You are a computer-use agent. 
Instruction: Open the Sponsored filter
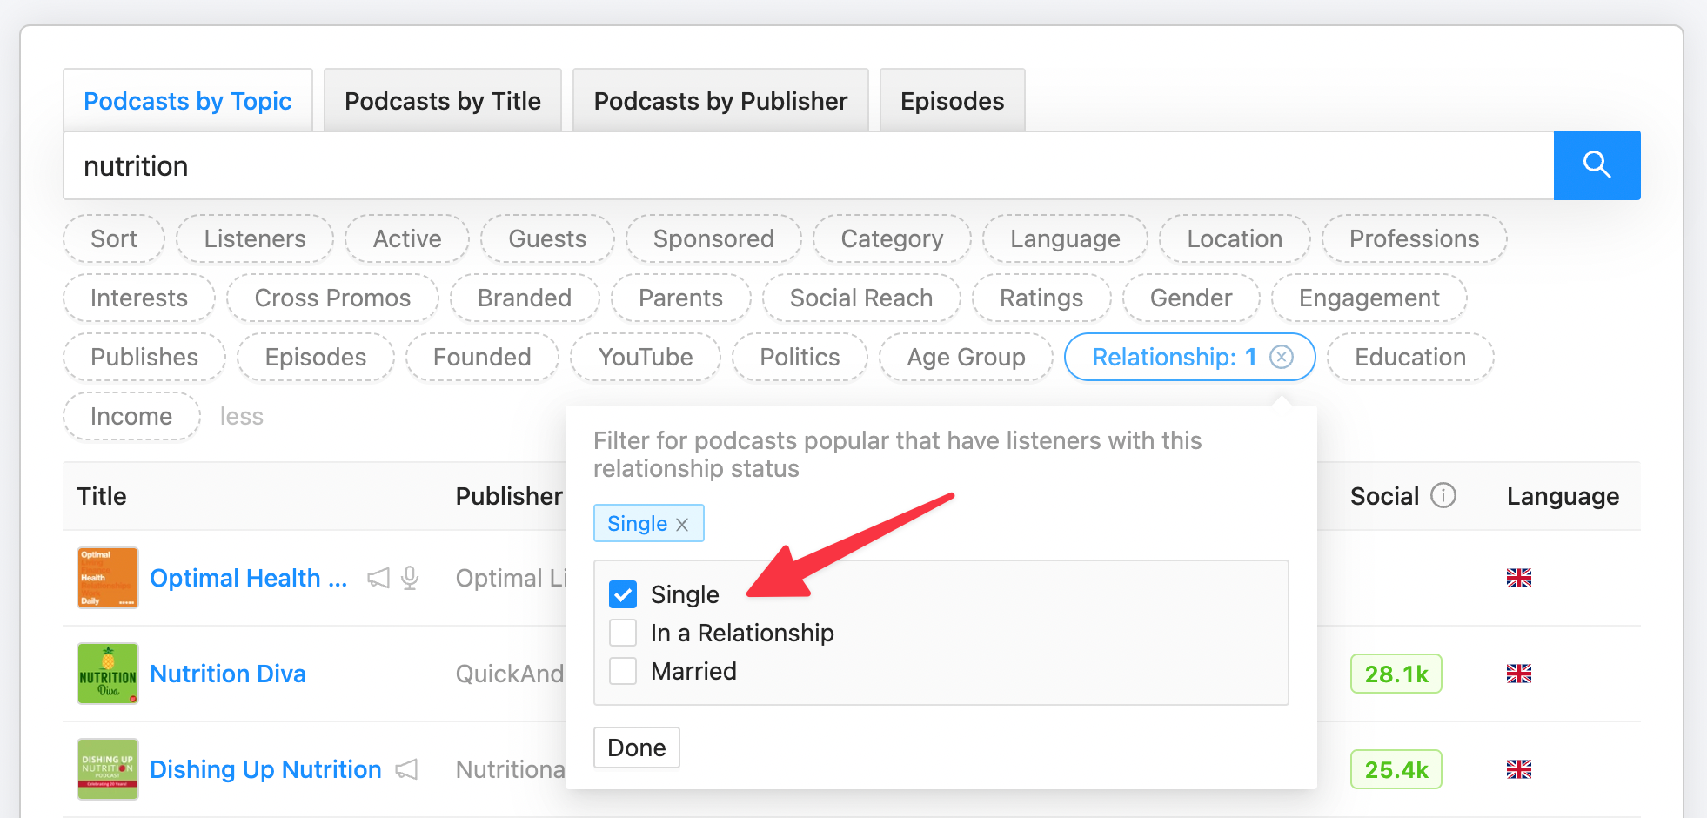point(713,238)
